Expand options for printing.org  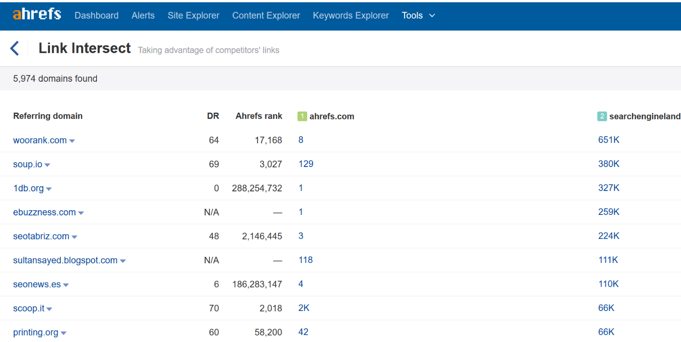[x=64, y=333]
